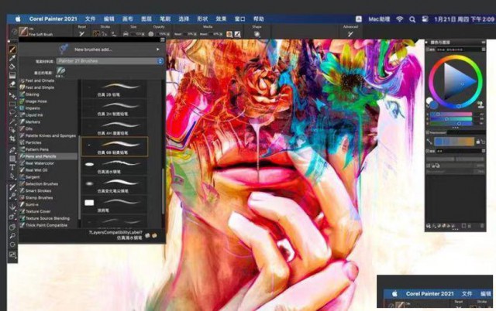Expand the New brushes add... arrow
The image size is (496, 311).
[x=159, y=48]
